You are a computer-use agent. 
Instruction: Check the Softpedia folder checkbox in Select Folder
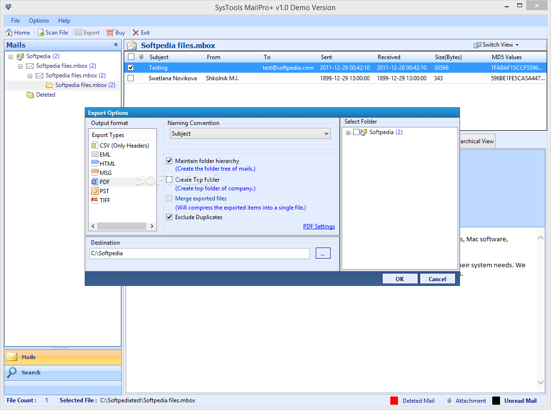[x=356, y=132]
